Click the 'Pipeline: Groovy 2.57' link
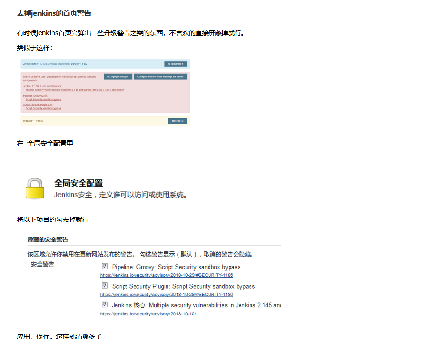Image resolution: width=439 pixels, height=344 pixels. (35, 96)
